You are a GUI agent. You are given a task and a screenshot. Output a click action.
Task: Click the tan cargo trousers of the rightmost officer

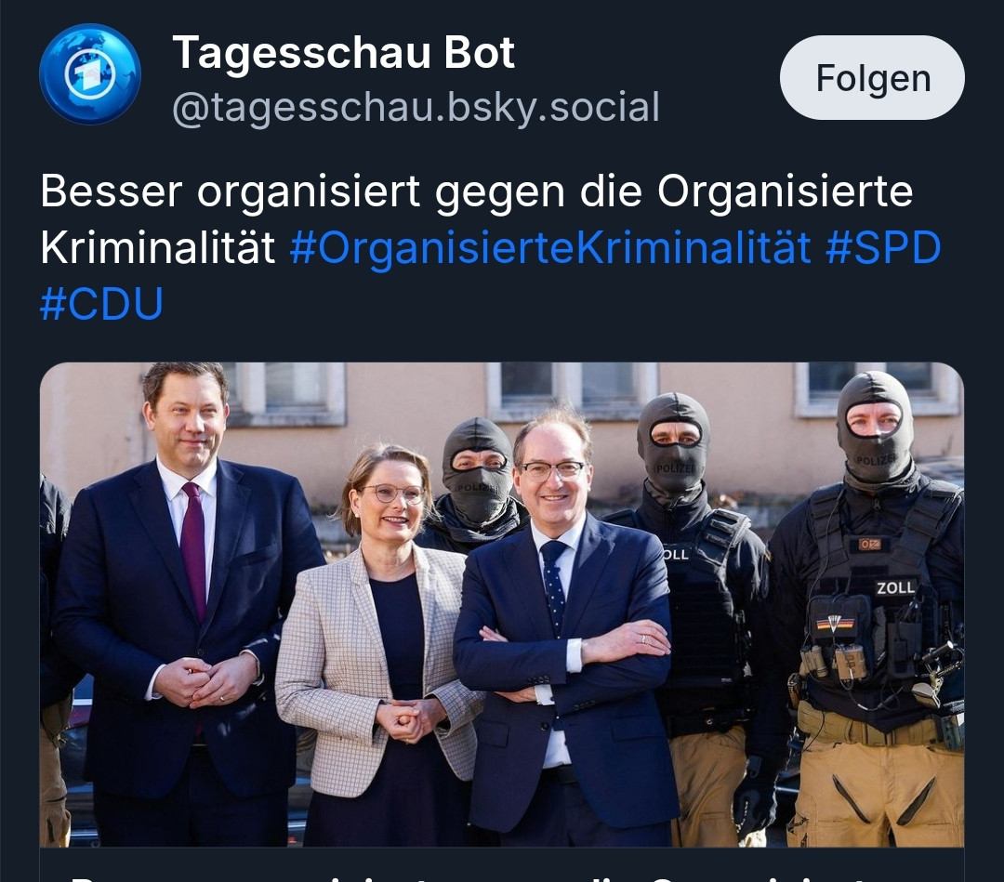(876, 791)
